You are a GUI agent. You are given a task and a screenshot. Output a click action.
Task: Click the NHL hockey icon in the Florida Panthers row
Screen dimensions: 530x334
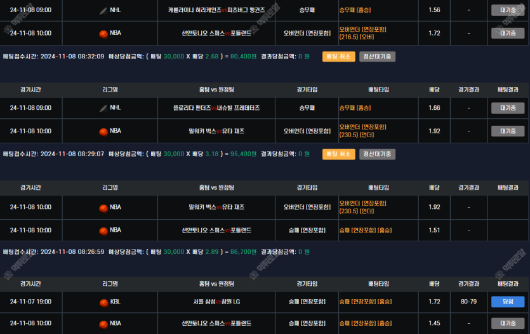click(x=103, y=108)
